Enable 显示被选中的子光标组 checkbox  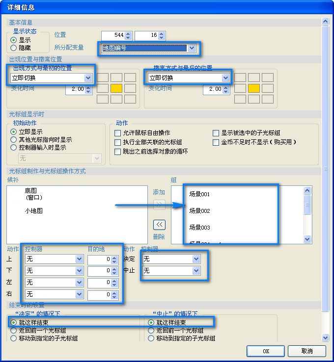tap(216, 133)
